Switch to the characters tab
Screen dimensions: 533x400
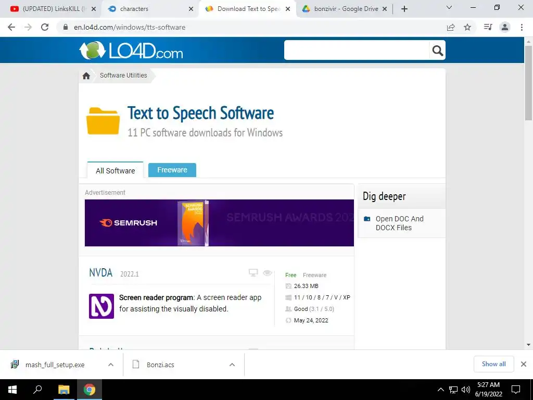click(x=149, y=9)
